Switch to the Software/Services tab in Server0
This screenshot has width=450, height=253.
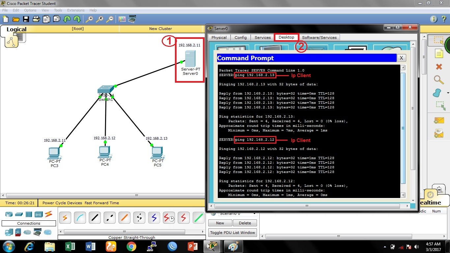pos(319,38)
